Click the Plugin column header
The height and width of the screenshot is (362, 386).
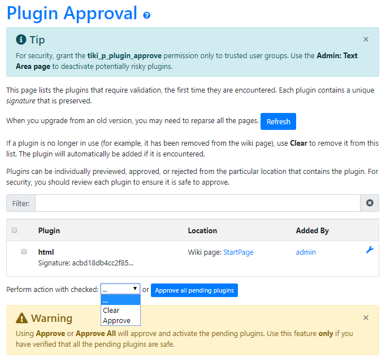[x=49, y=230]
